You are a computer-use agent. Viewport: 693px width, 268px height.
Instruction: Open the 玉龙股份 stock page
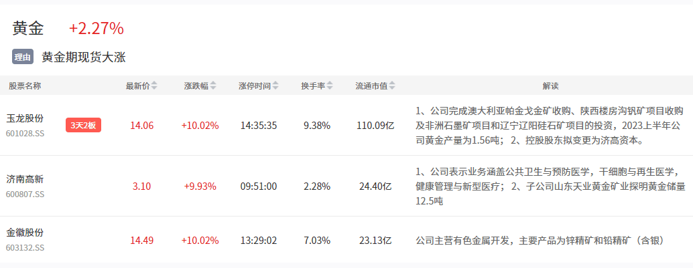pos(25,118)
